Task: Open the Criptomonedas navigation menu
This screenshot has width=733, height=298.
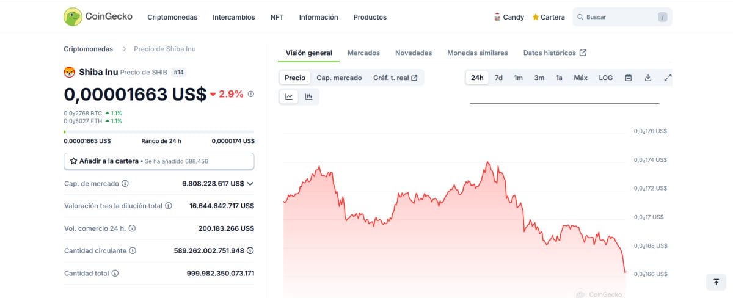Action: coord(172,17)
